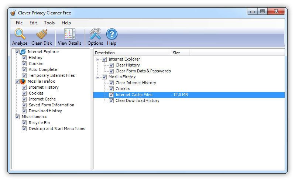The width and height of the screenshot is (295, 181).
Task: Close the Clever Privacy Cleaner window
Action: point(276,11)
